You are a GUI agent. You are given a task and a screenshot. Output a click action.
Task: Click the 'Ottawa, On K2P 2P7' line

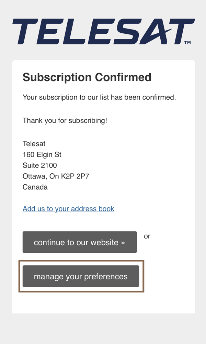pos(56,176)
